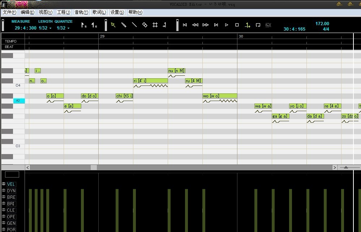Select the line tool
The width and height of the screenshot is (361, 232).
[x=134, y=25]
